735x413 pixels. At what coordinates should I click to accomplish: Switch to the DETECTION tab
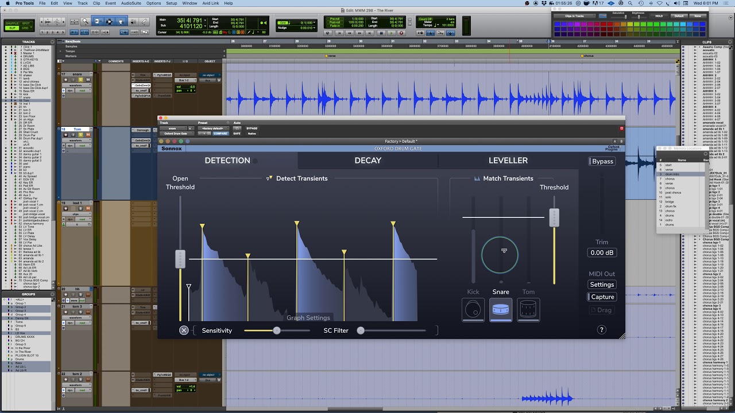[227, 161]
